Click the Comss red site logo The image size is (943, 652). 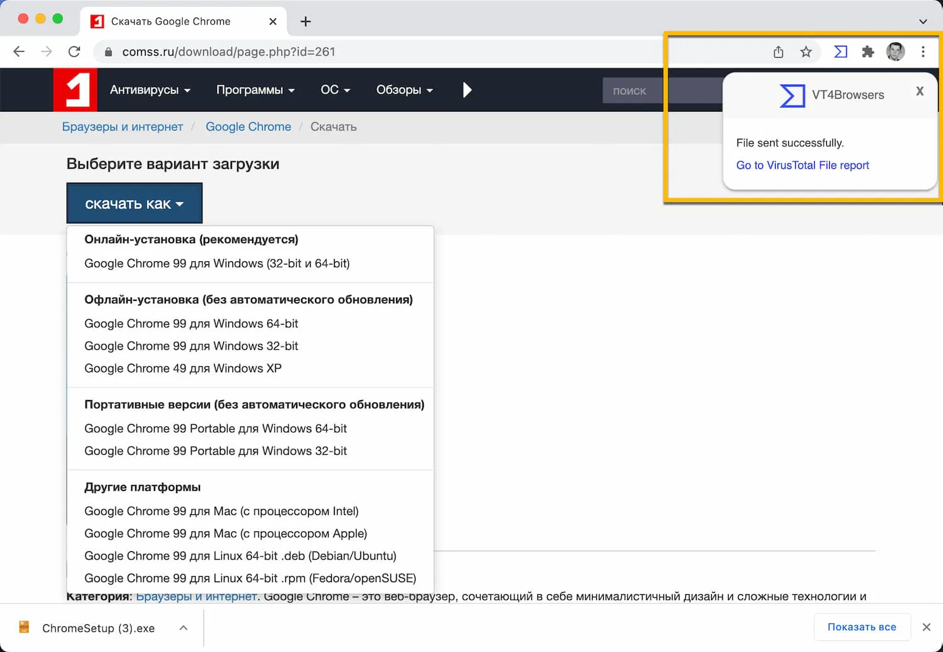(75, 90)
